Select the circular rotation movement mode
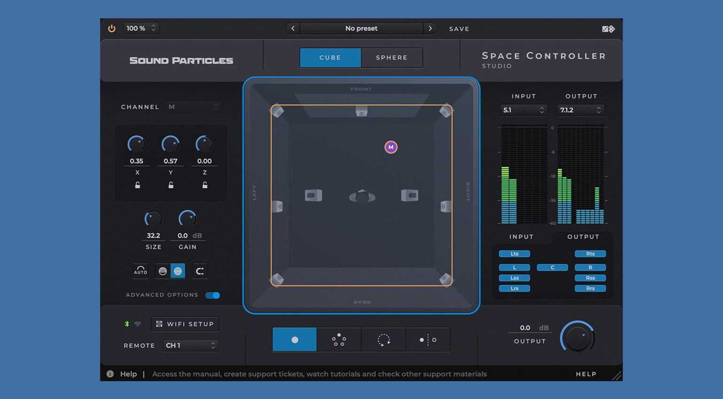 (x=384, y=339)
